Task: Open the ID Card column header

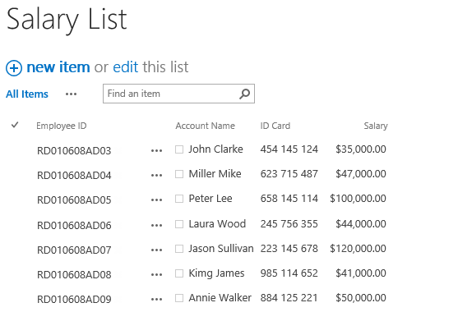Action: tap(275, 126)
